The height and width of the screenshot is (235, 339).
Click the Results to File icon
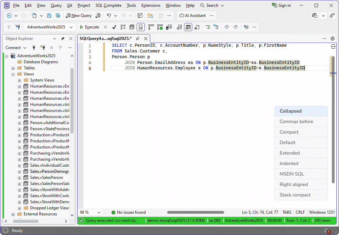[198, 27]
